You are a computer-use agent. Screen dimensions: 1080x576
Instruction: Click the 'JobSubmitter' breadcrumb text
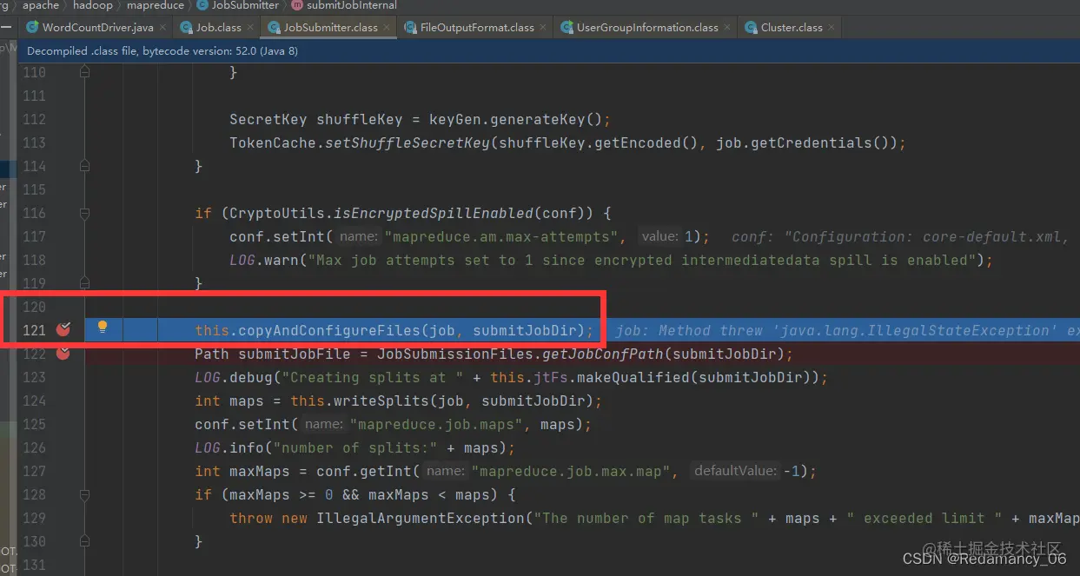246,5
